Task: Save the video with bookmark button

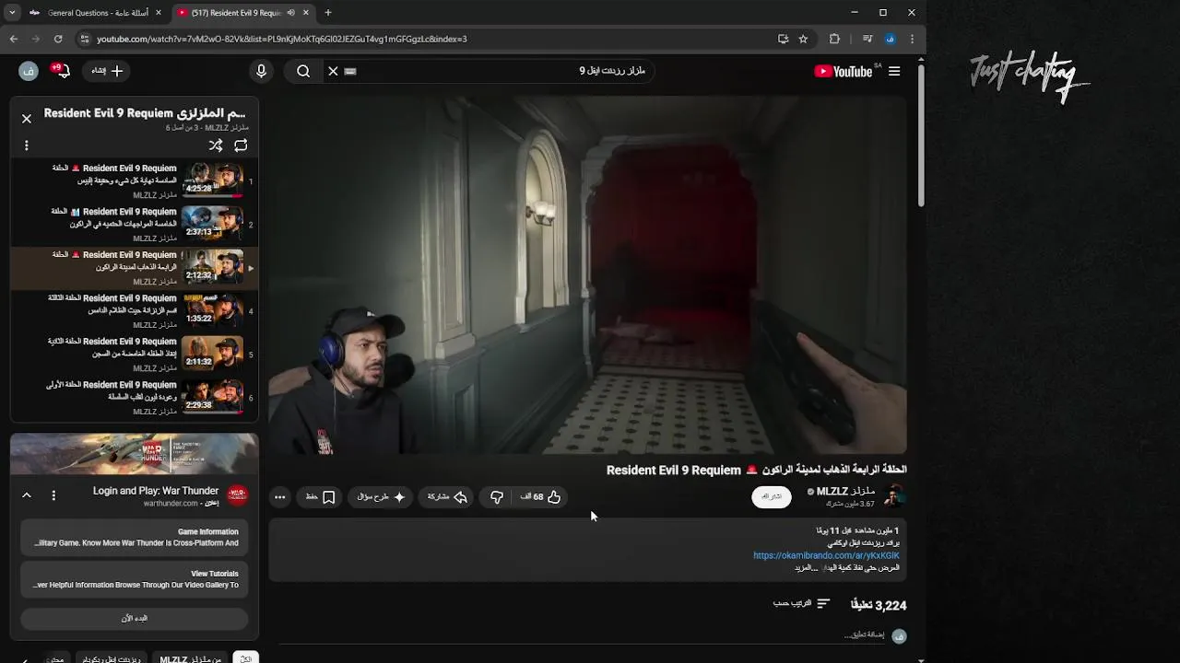Action: 320,497
